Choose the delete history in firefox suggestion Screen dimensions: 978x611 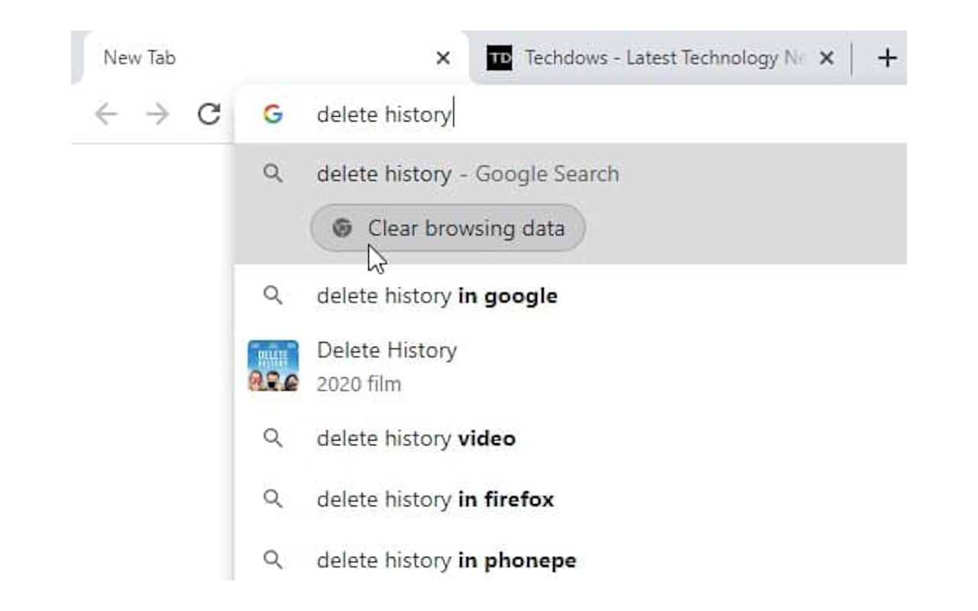click(x=570, y=499)
